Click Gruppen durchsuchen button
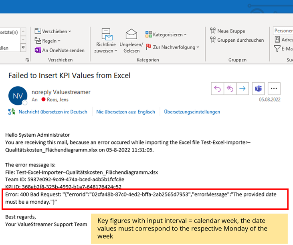 click(236, 40)
